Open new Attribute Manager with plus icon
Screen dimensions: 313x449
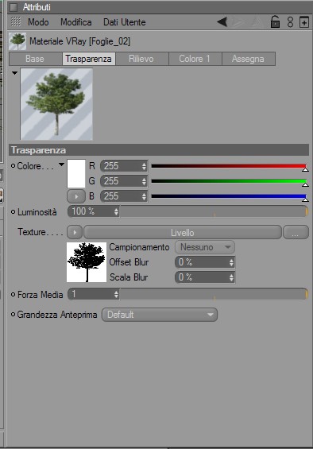point(304,22)
